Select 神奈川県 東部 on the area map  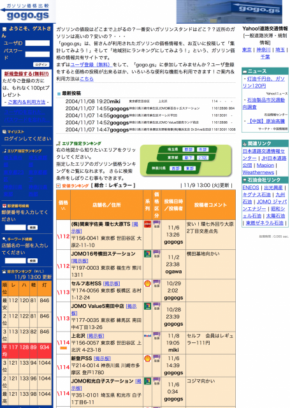tap(189, 168)
